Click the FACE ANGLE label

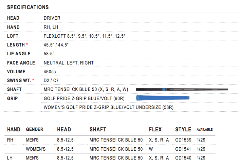21,63
